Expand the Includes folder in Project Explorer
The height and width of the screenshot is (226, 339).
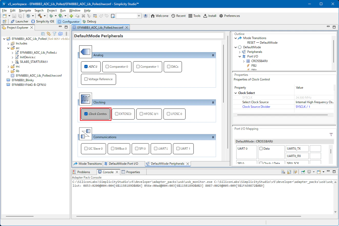8,43
